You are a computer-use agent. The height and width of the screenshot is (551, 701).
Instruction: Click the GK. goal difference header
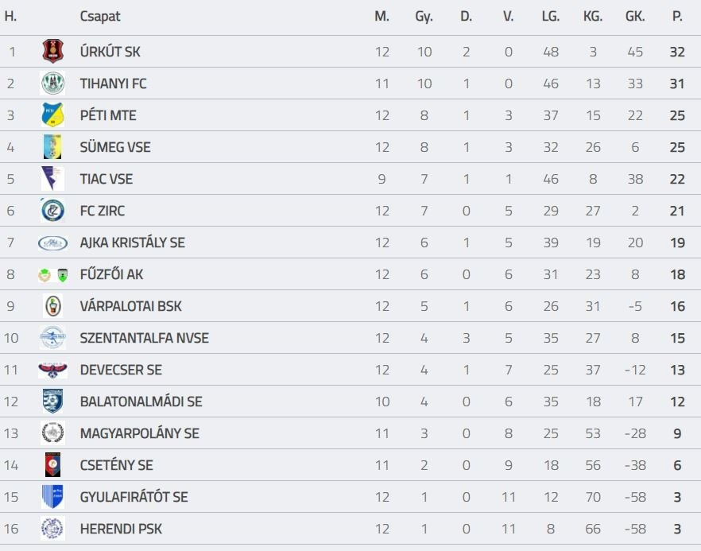pos(635,16)
